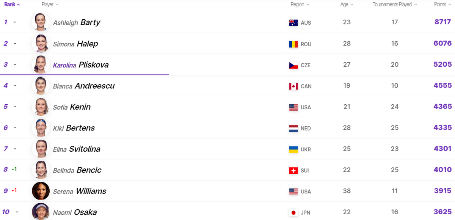Open the Player column sort dropdown
The height and width of the screenshot is (220, 455).
pos(50,5)
